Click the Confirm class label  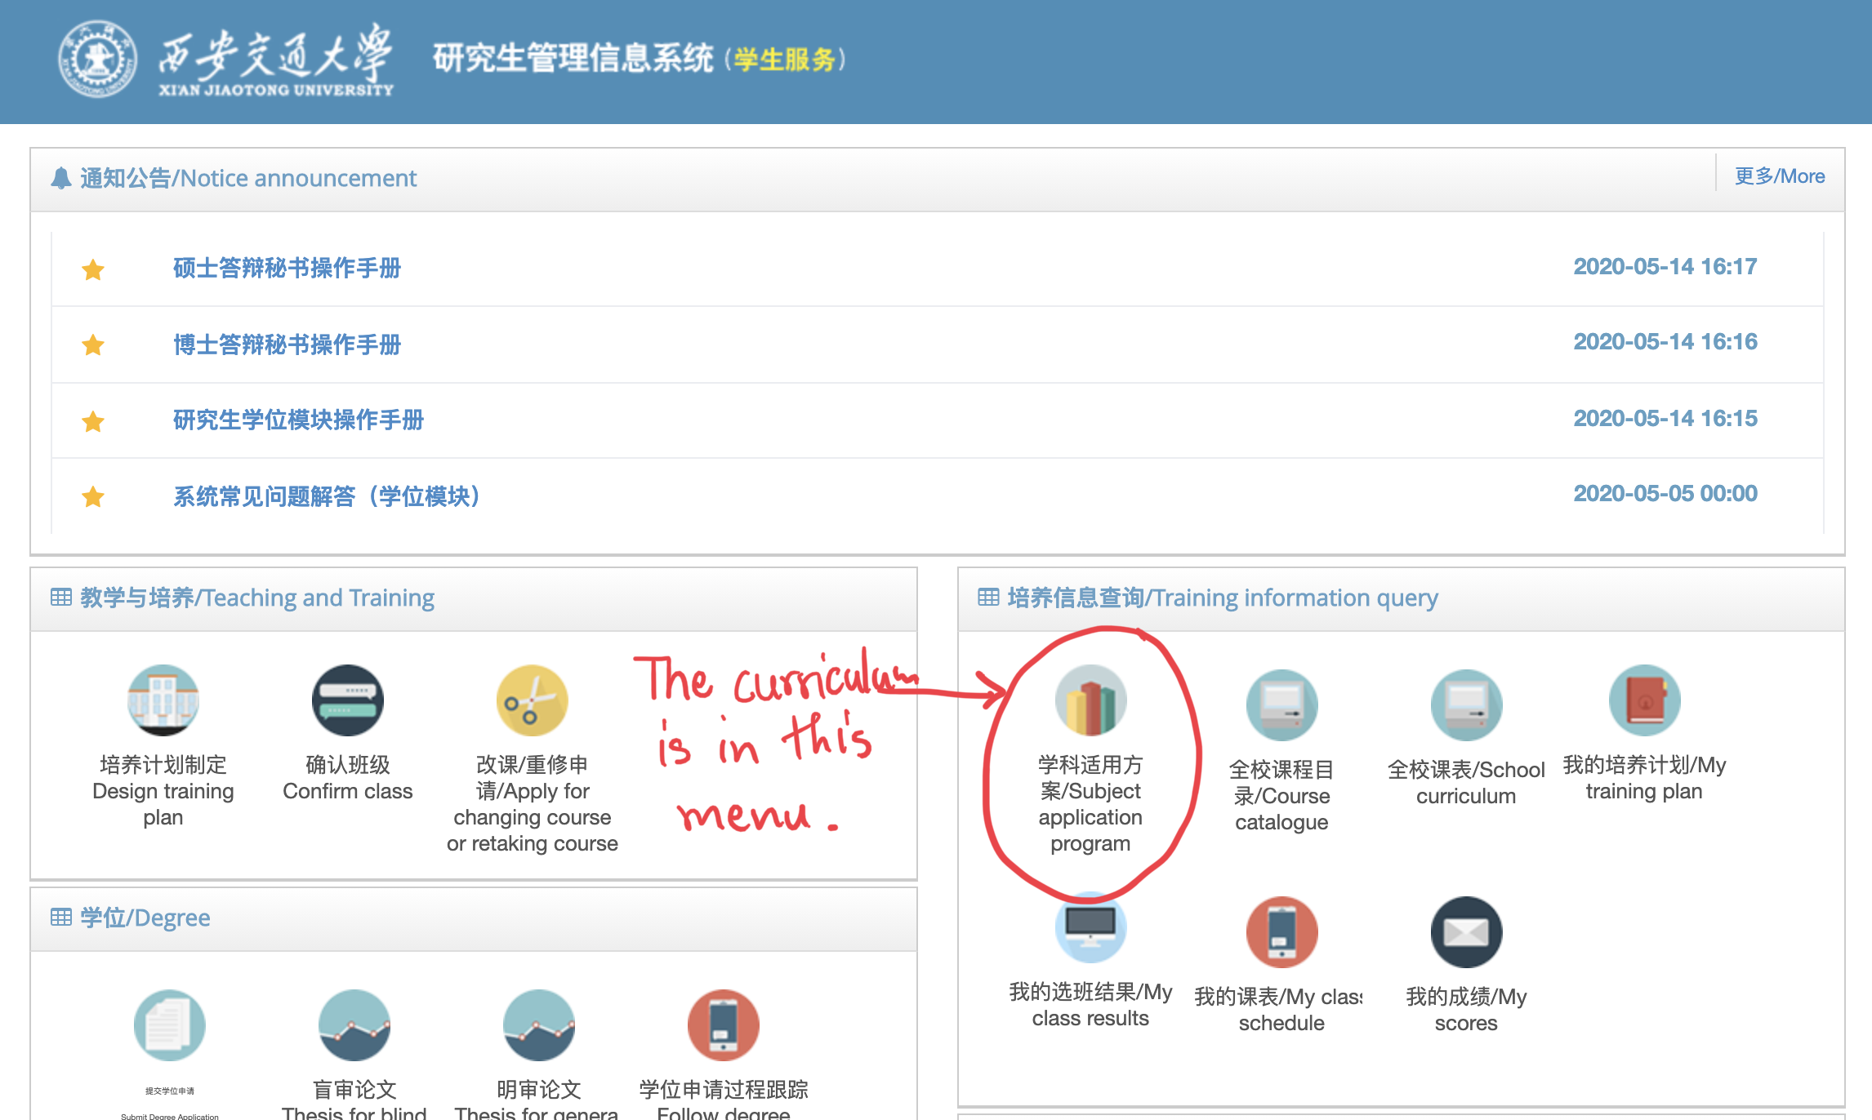click(x=348, y=777)
